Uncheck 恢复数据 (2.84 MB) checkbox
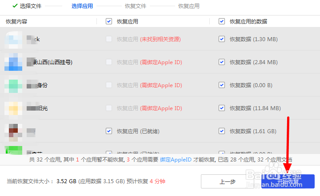320x196 pixels. point(222,62)
